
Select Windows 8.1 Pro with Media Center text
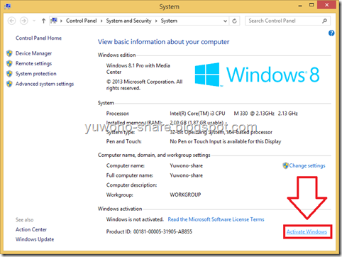[138, 69]
